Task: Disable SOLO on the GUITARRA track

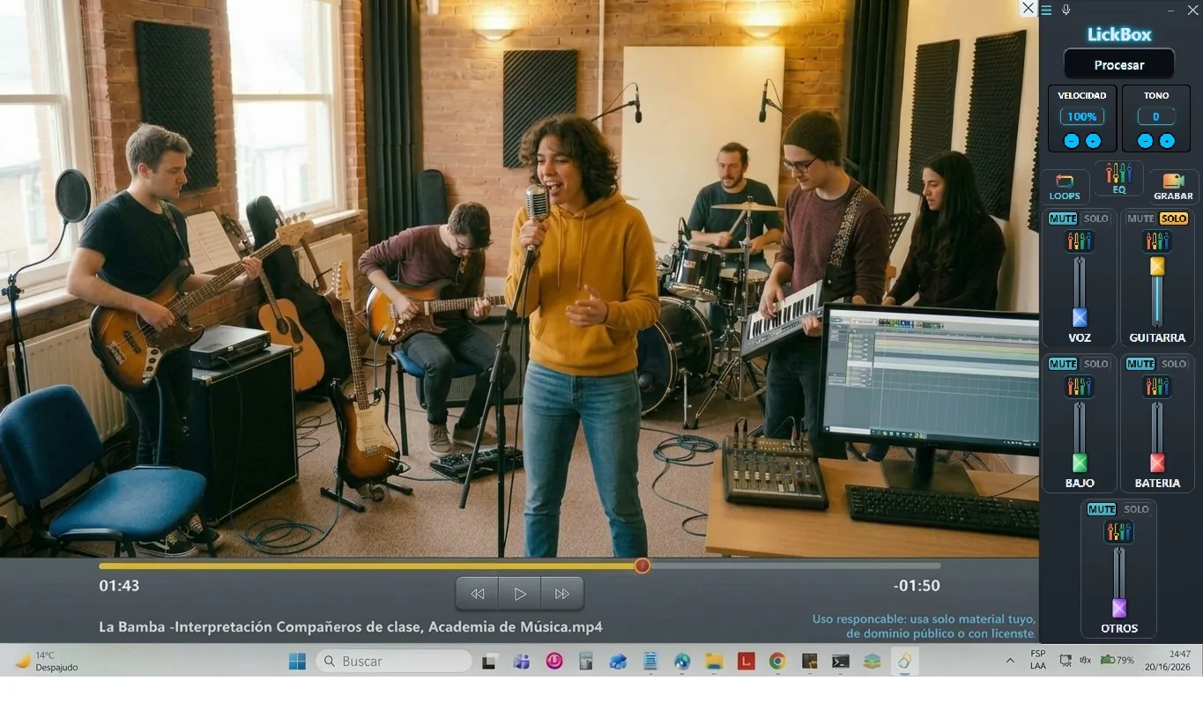Action: (x=1174, y=218)
